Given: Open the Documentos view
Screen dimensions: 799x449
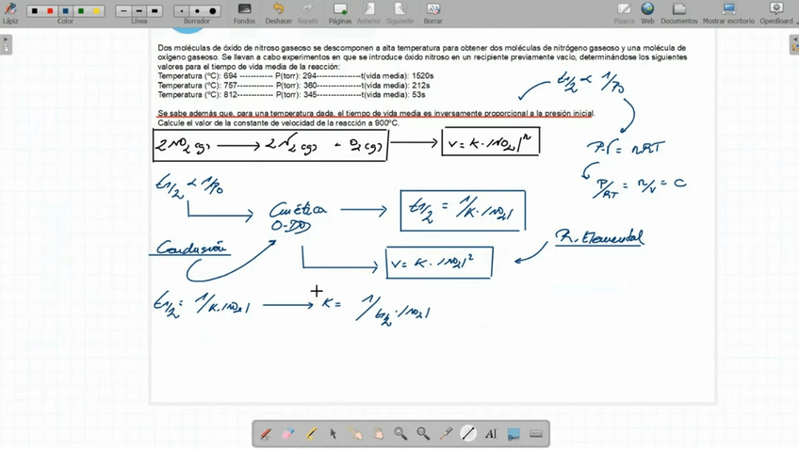Looking at the screenshot, I should pos(678,13).
